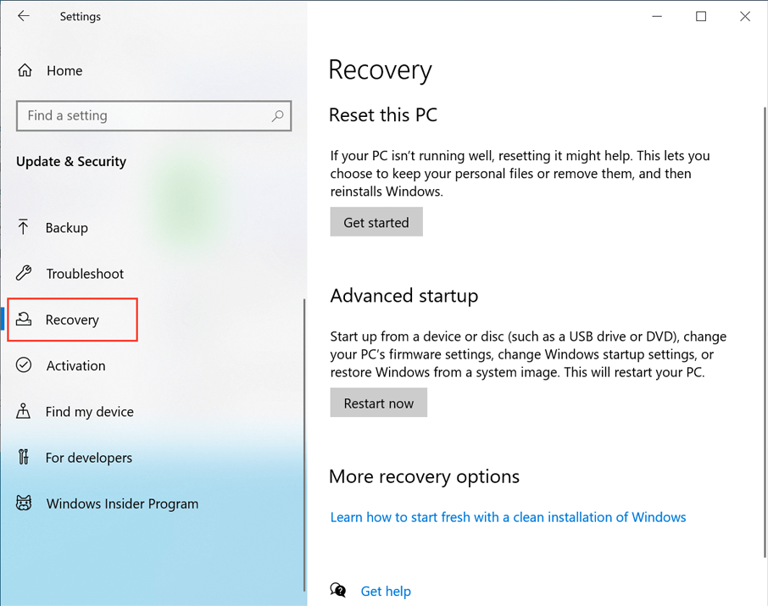
Task: Click the Home house icon
Action: 25,70
